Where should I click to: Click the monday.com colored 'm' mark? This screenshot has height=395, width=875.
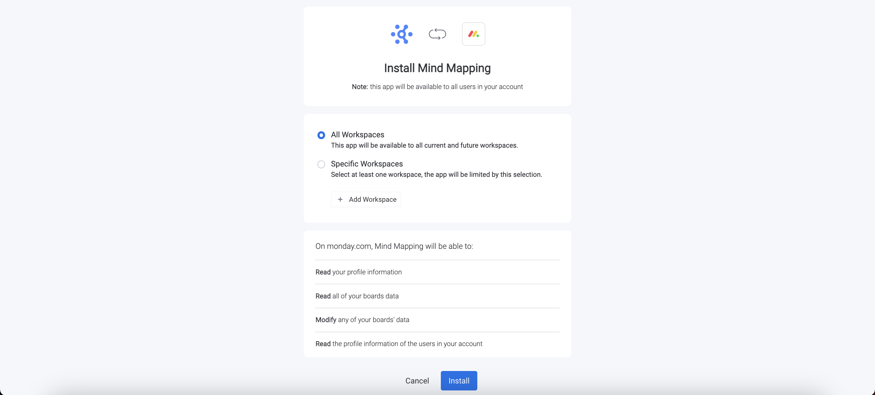473,34
